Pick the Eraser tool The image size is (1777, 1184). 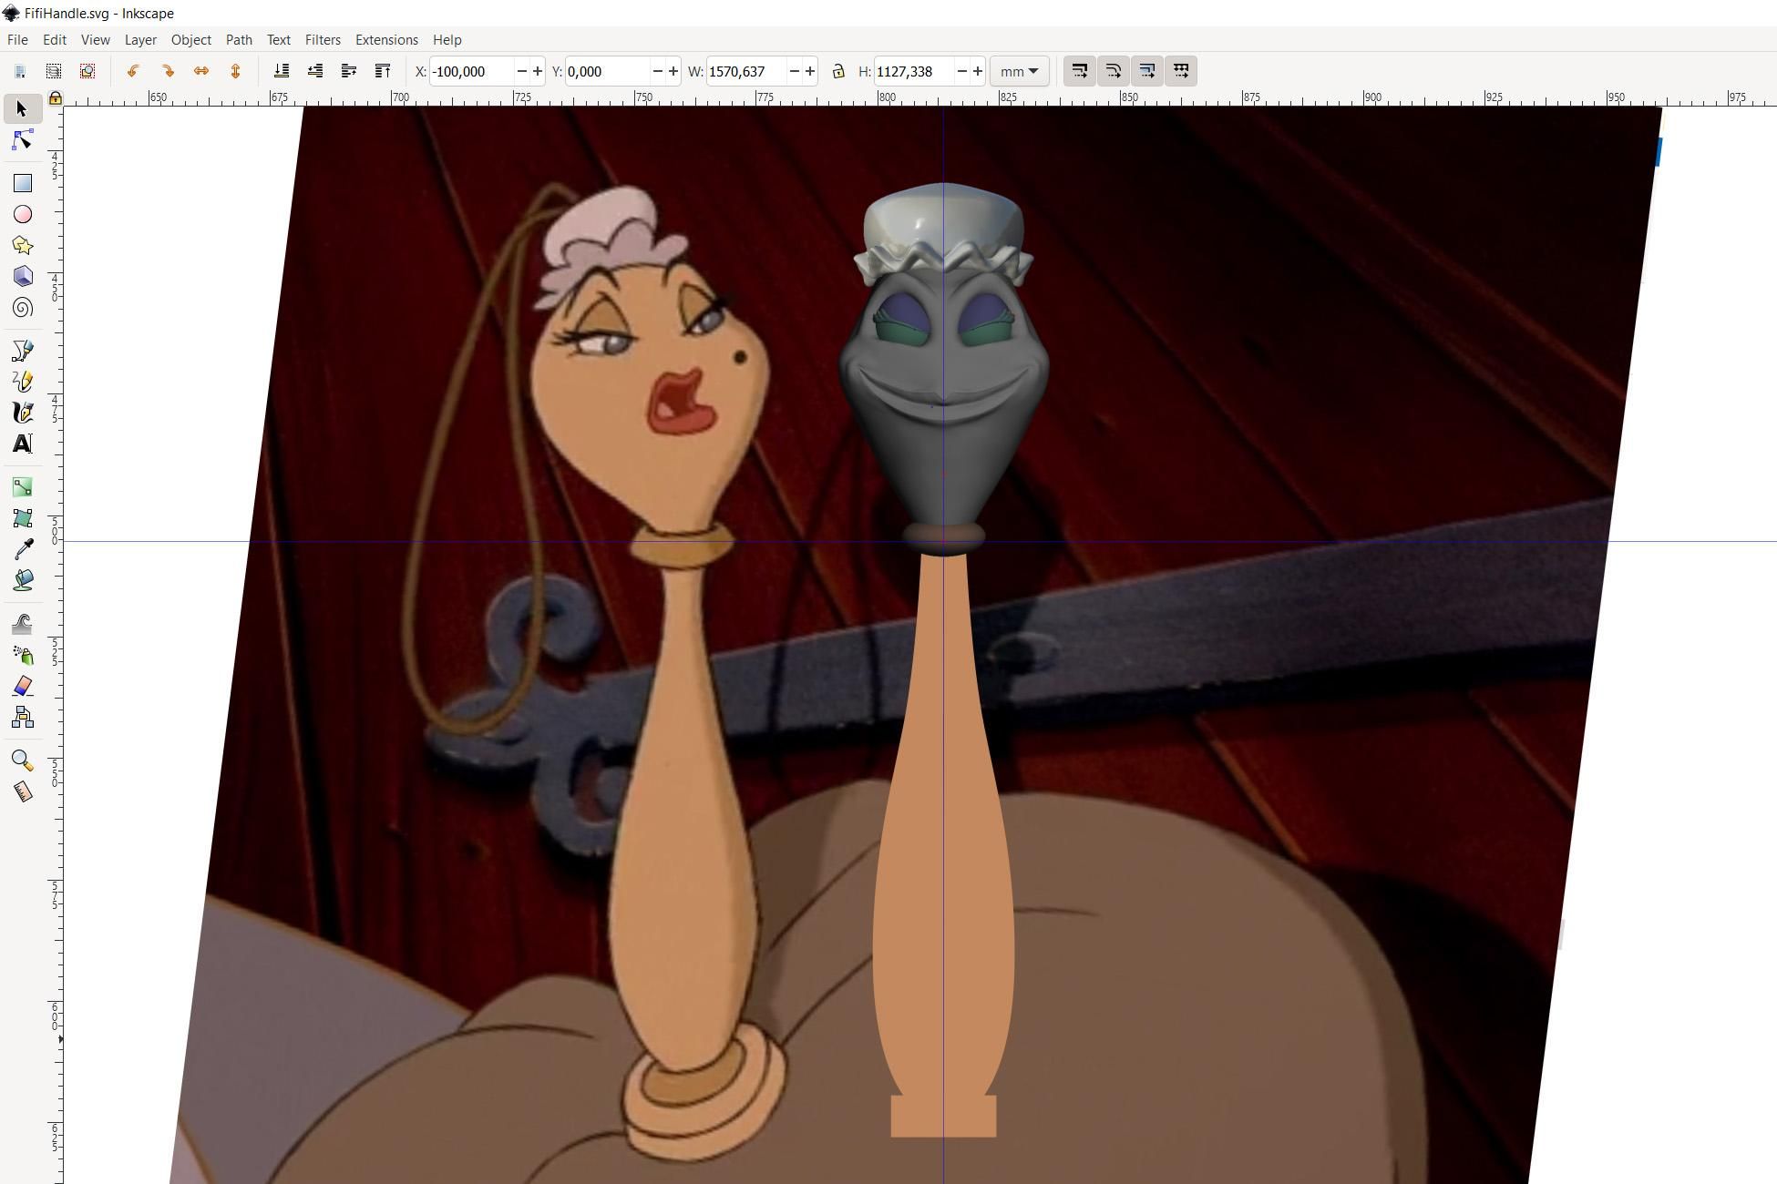[23, 686]
